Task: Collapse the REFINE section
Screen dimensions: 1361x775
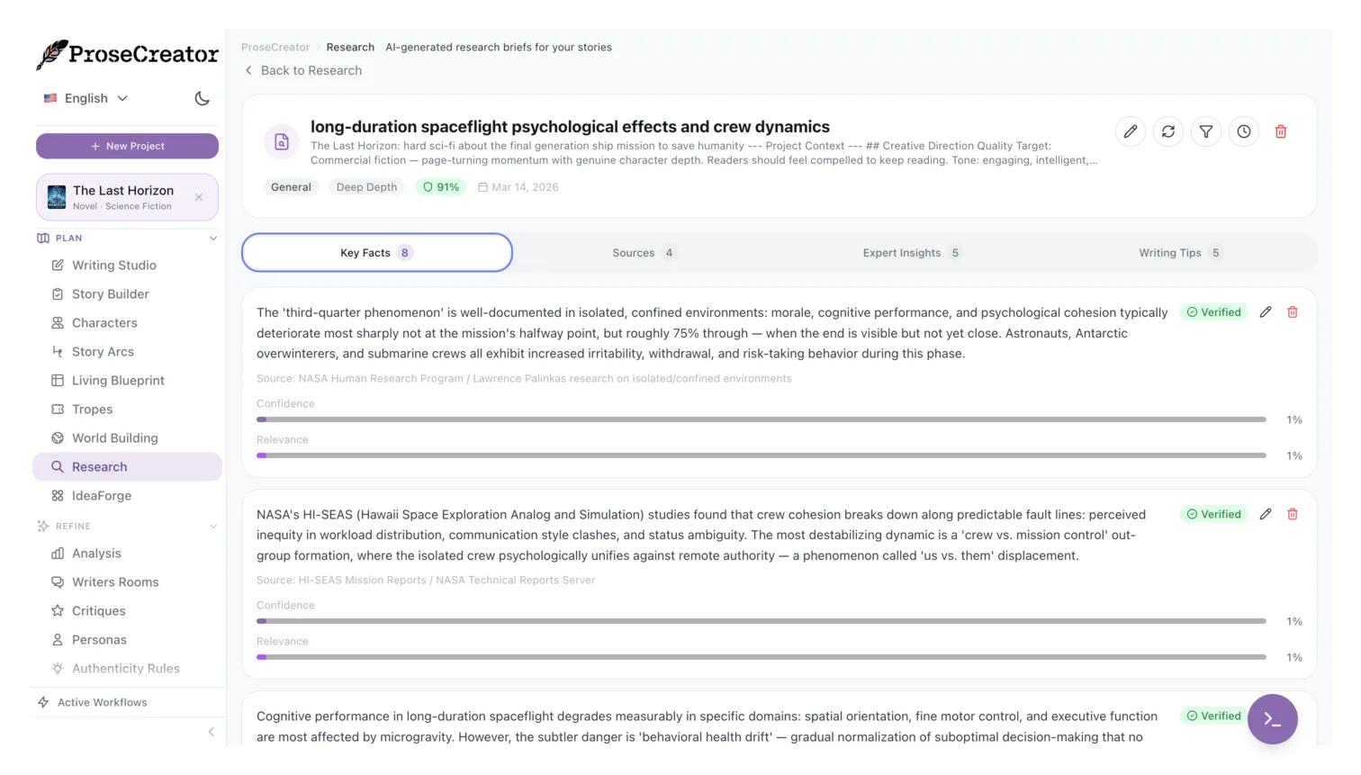Action: point(213,526)
